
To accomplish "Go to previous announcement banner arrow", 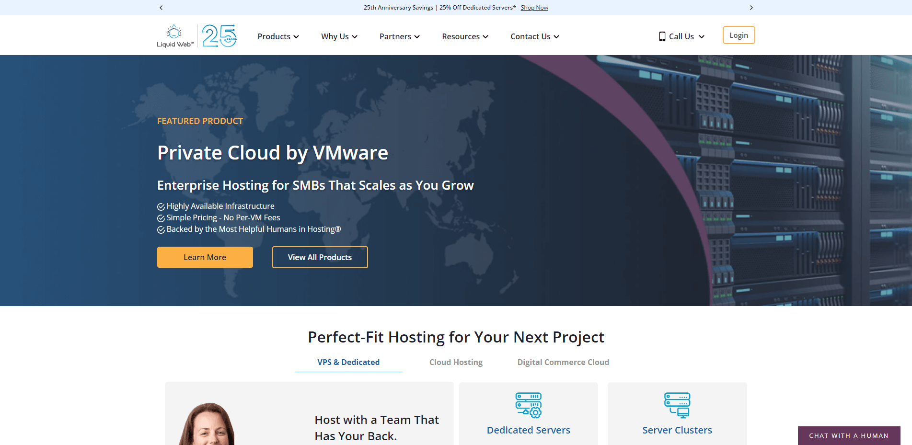I will point(161,8).
